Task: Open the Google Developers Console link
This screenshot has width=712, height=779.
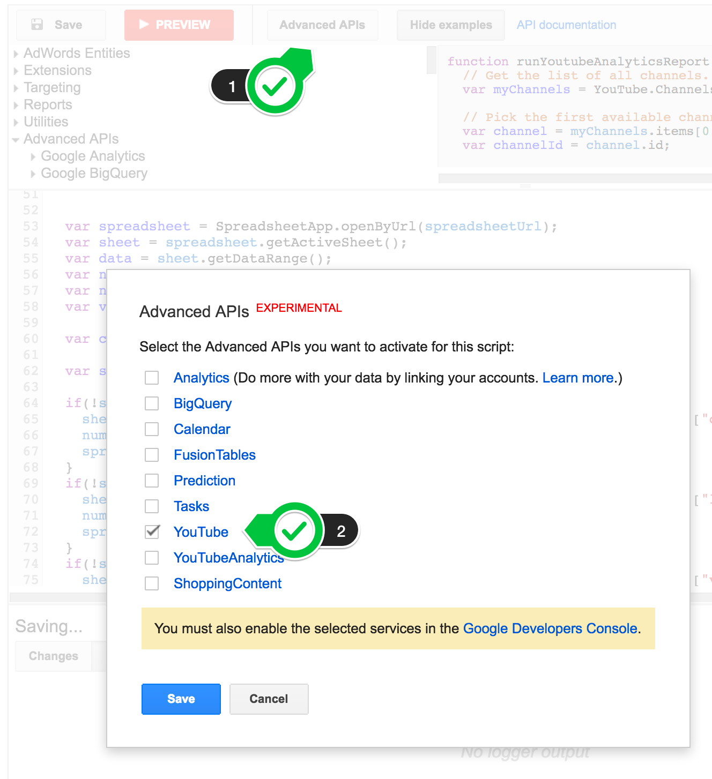Action: (550, 628)
